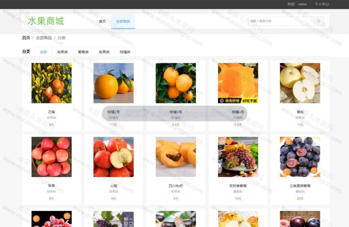Select the 全部 category filter

point(43,52)
